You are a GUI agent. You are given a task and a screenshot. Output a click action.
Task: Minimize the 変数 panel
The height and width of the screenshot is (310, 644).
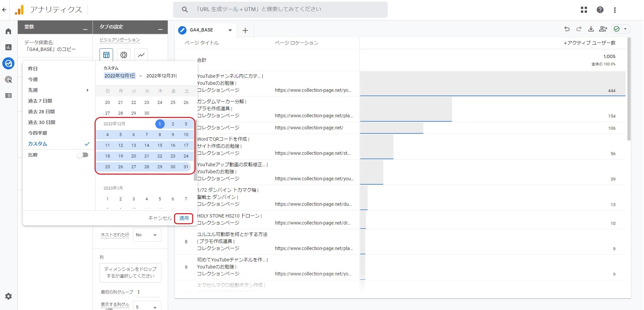point(85,29)
